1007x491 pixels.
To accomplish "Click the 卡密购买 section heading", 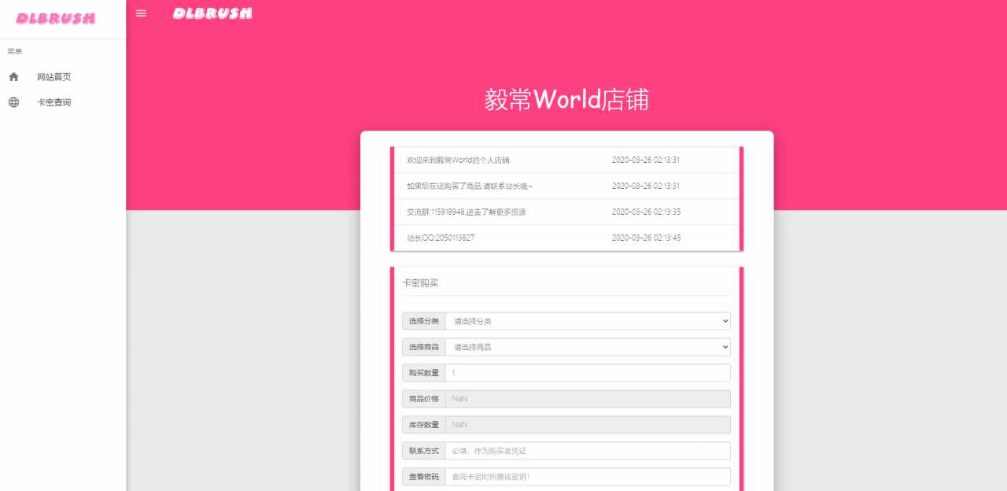I will point(420,282).
